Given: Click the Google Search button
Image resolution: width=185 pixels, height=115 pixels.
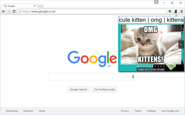Looking at the screenshot, I should pyautogui.click(x=79, y=89).
